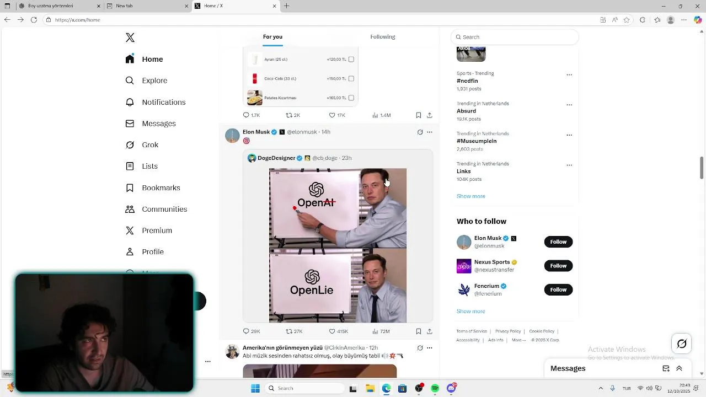This screenshot has height=397, width=706.
Task: Switch to the Boy uzatma yöntemleri tab
Action: click(x=58, y=6)
